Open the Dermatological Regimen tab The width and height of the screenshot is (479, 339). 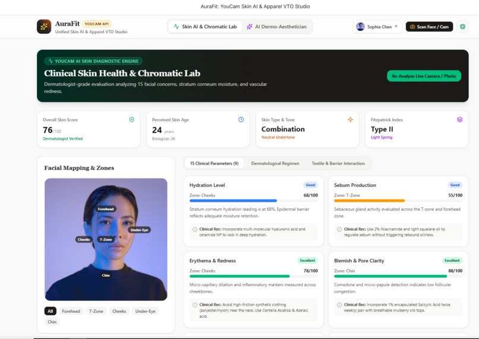click(x=275, y=163)
